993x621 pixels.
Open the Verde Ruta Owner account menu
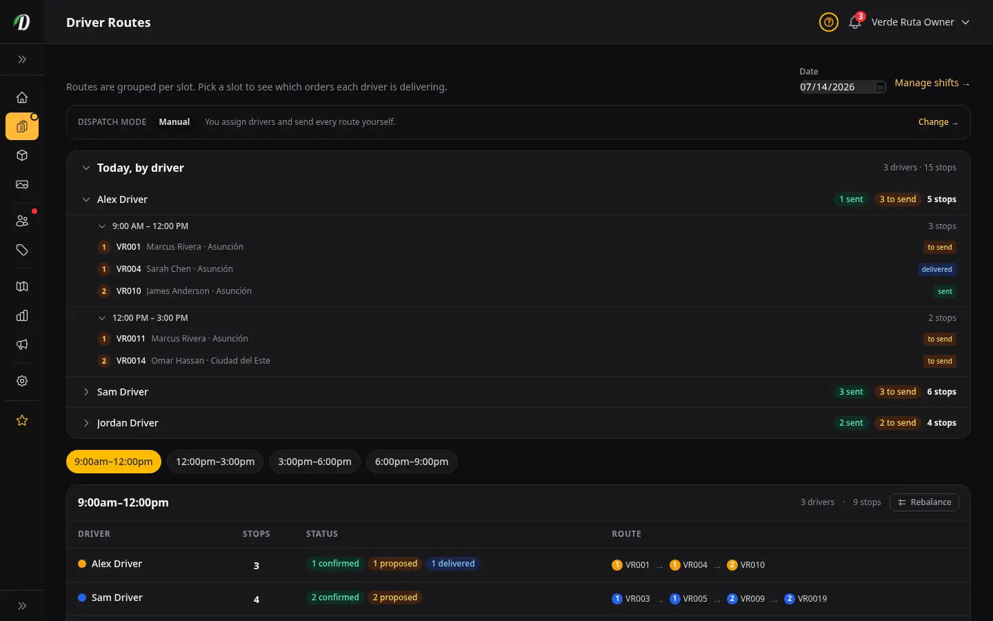click(921, 22)
